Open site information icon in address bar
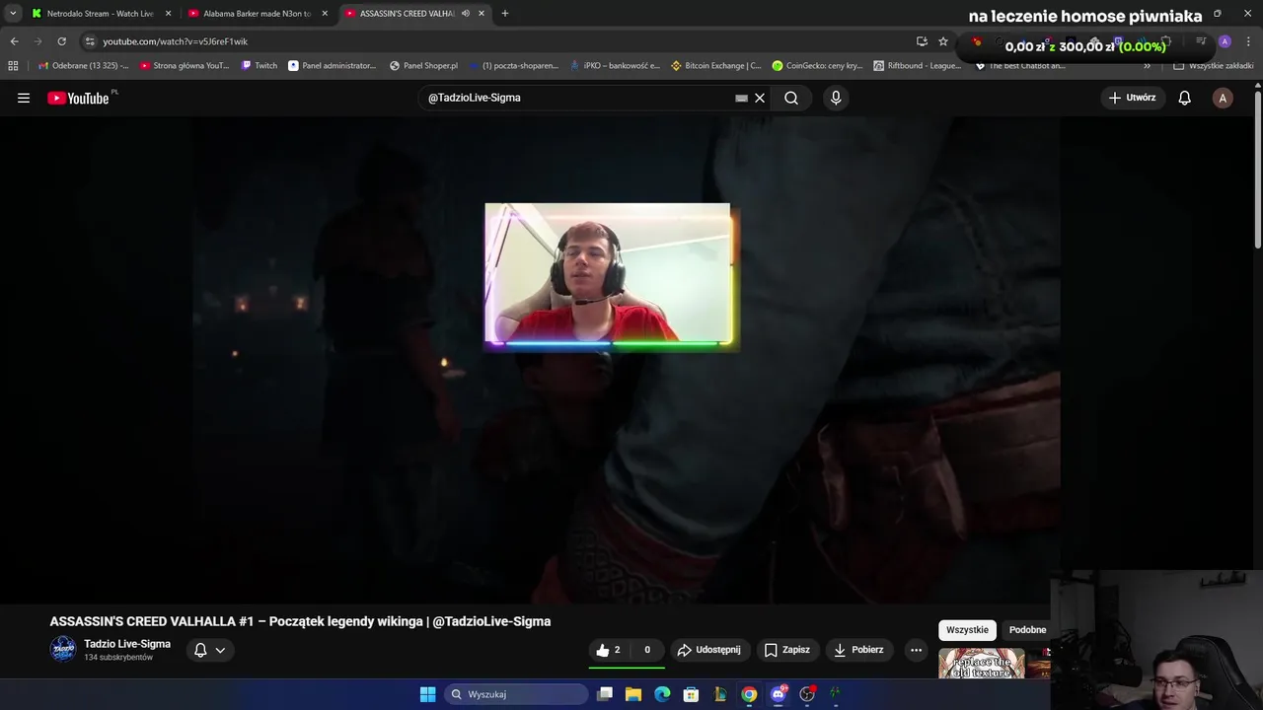Image resolution: width=1263 pixels, height=710 pixels. coord(90,41)
